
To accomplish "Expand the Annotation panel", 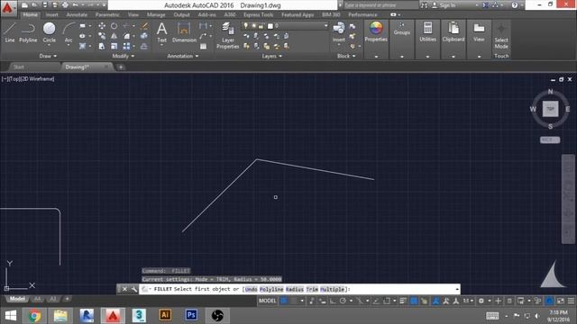I will click(183, 56).
